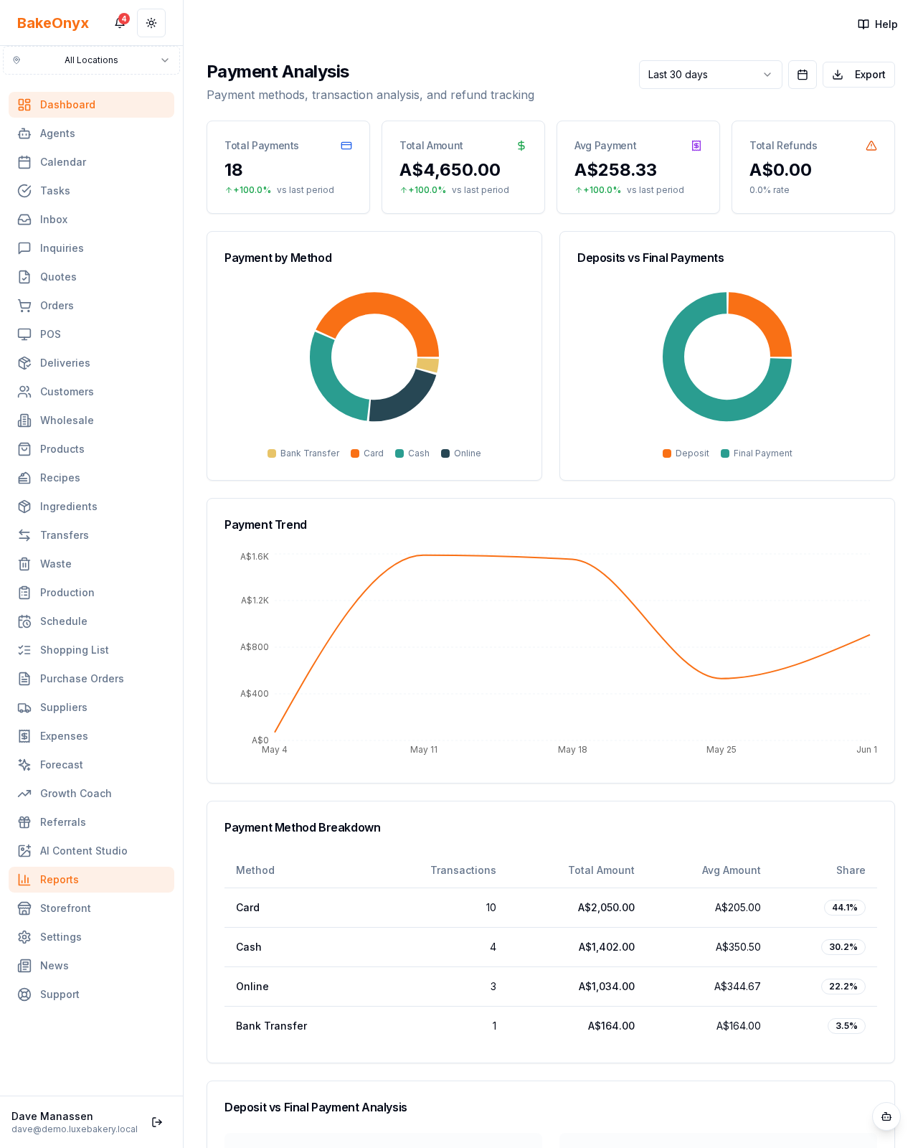Open Purchase Orders in the sidebar

(91, 679)
